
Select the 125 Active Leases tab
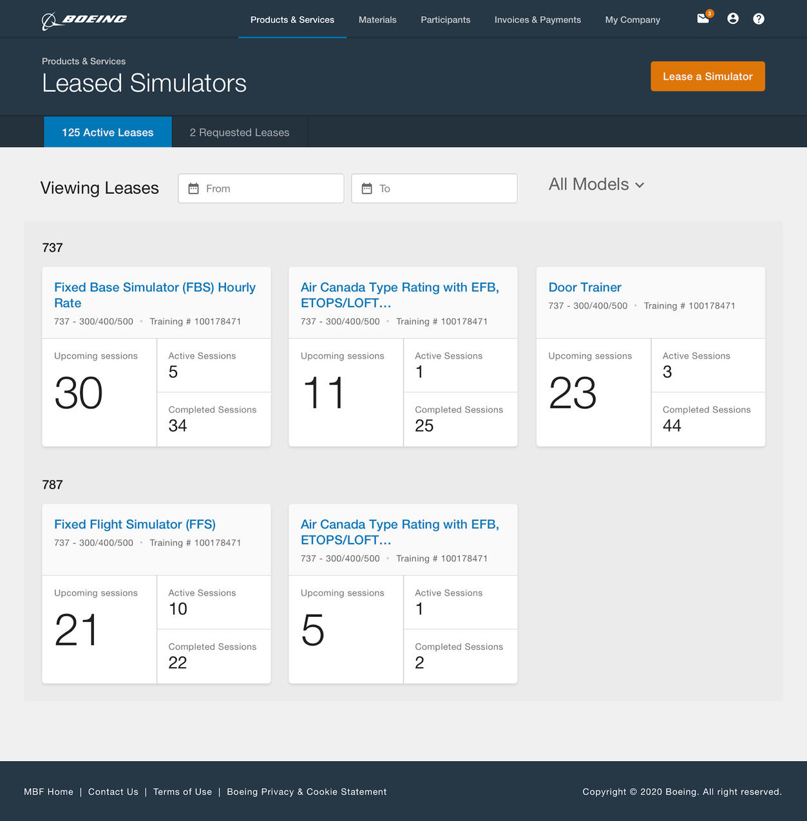pos(108,133)
